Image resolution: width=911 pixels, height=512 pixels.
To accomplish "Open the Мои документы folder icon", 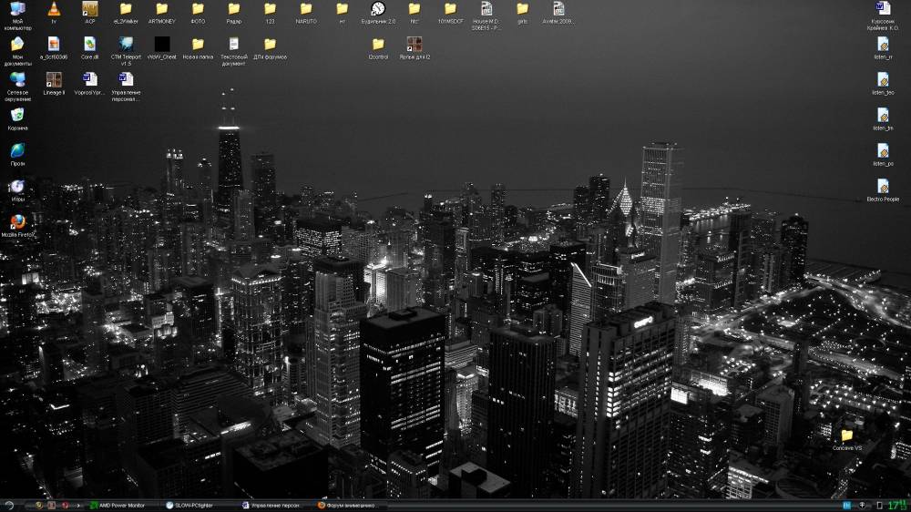I will (x=17, y=44).
